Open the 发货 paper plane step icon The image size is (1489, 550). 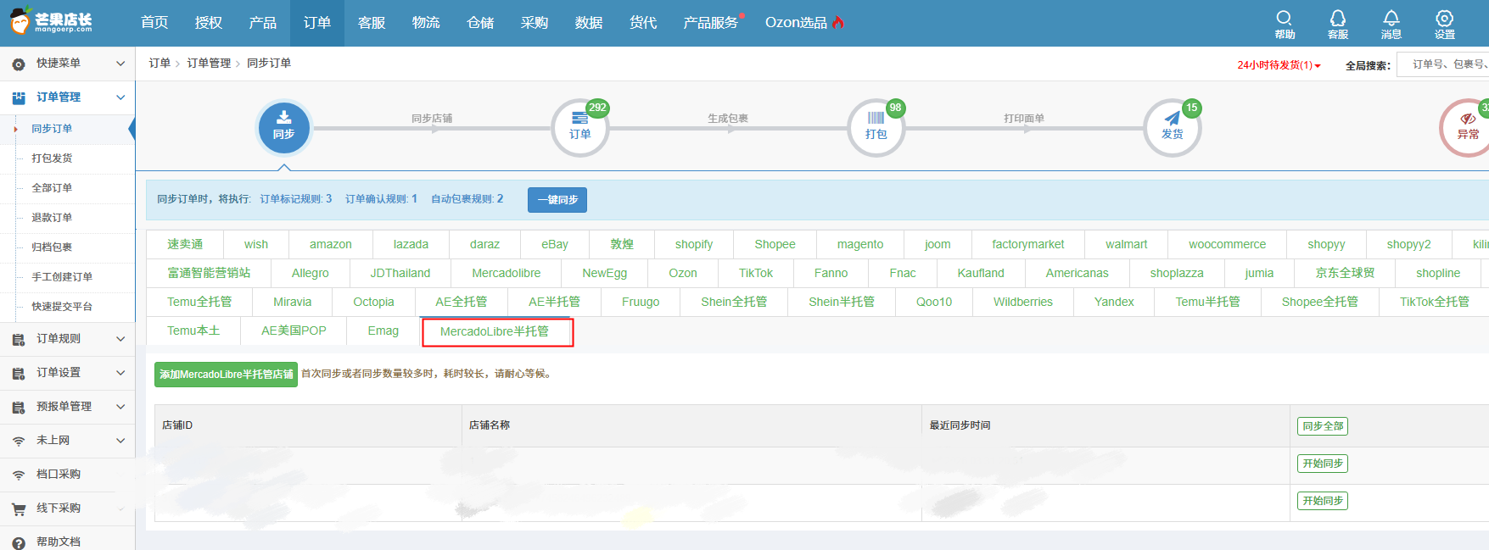click(x=1172, y=128)
